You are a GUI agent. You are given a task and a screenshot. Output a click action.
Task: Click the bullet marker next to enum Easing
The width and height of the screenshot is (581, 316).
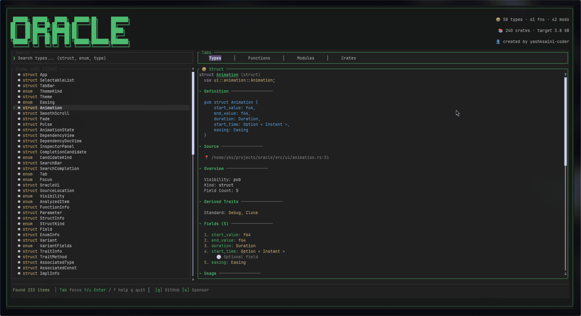pyautogui.click(x=19, y=102)
